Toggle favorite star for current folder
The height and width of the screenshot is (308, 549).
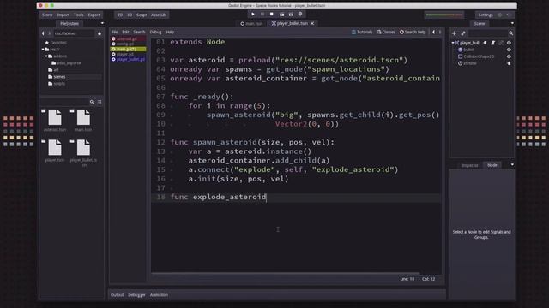pos(100,33)
